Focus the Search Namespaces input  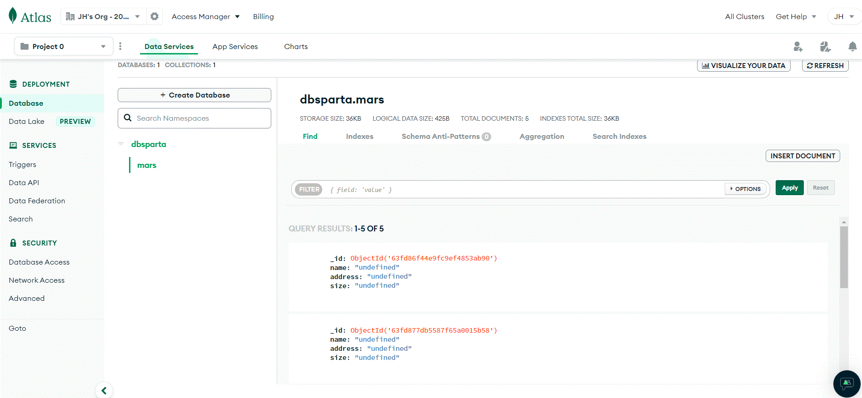(194, 118)
